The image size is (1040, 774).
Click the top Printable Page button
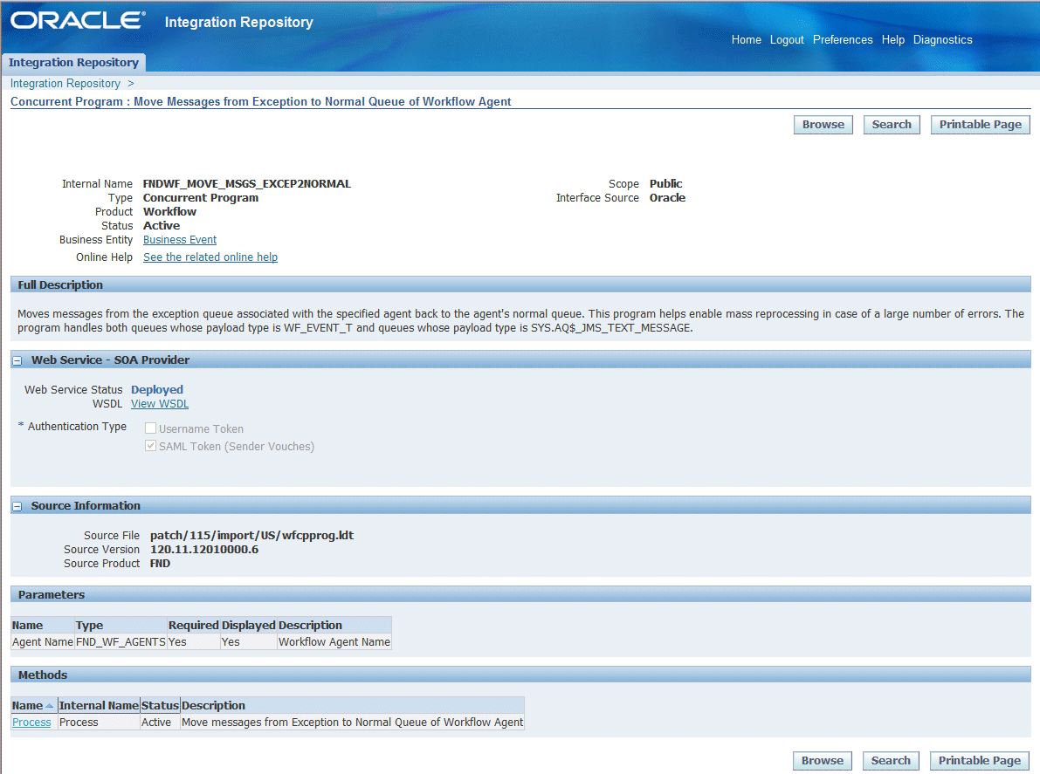pyautogui.click(x=981, y=125)
